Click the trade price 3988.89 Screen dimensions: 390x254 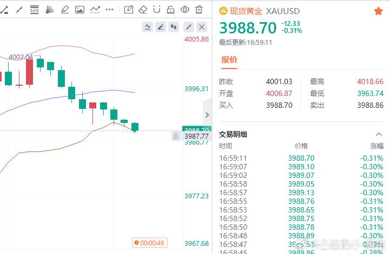tap(301, 236)
